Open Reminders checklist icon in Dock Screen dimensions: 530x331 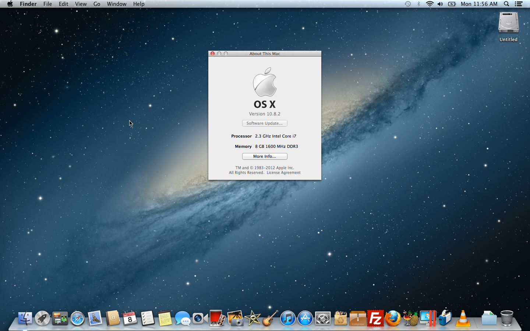(148, 318)
